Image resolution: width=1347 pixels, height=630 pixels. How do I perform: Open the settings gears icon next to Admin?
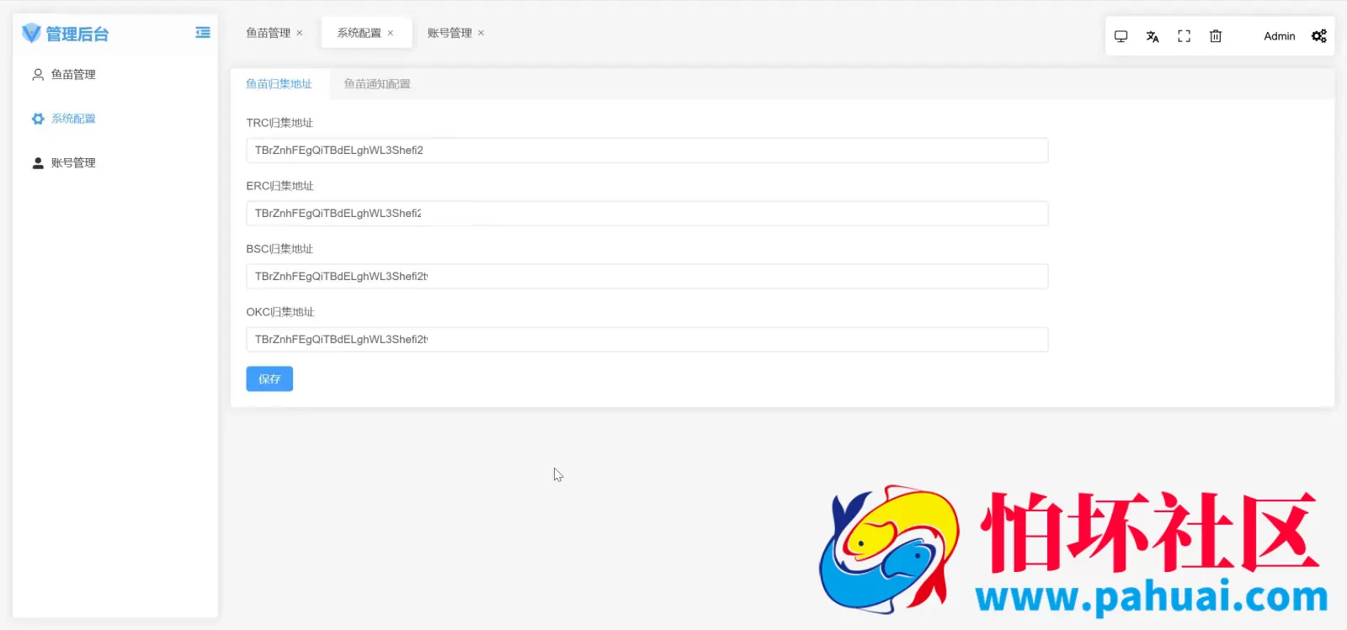(1319, 36)
